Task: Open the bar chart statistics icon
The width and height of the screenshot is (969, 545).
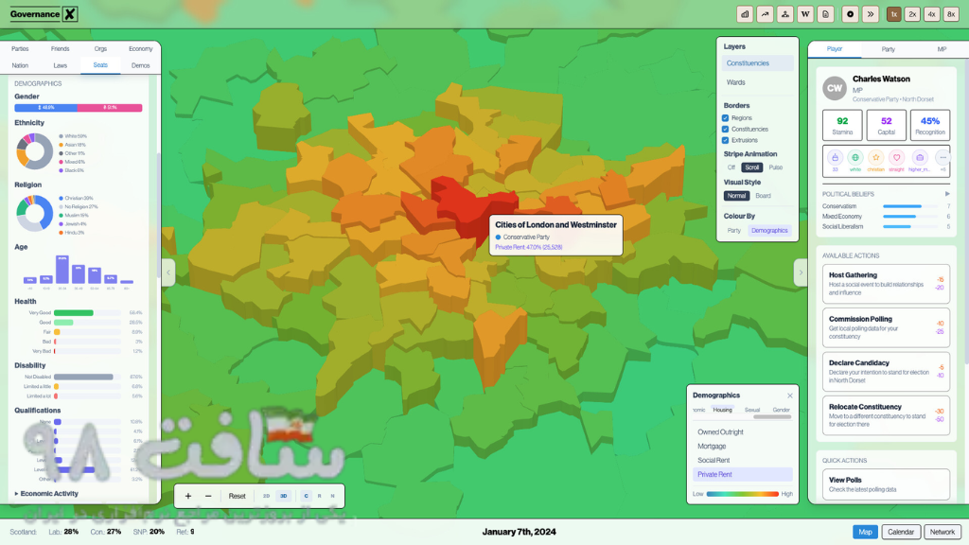Action: coord(745,14)
